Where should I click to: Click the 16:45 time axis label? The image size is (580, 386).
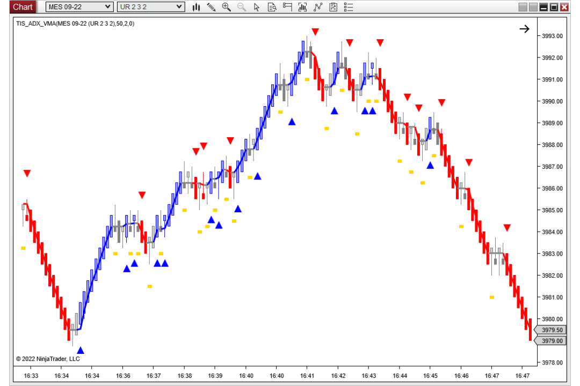point(430,376)
